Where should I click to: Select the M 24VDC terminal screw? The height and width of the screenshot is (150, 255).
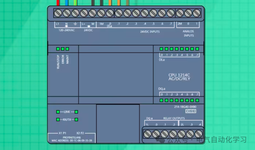click(92, 13)
